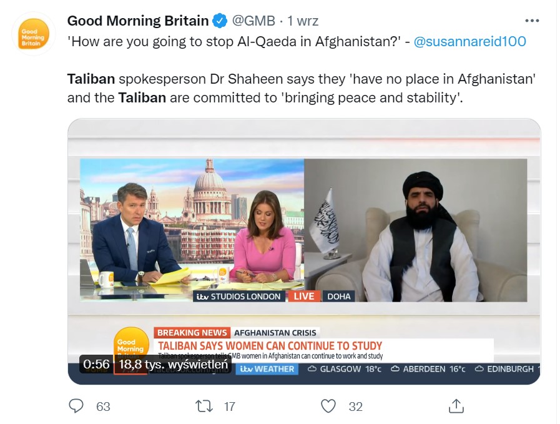Viewport: 560px width, 424px height.
Task: Click the Good Morning Britain display name
Action: (x=138, y=21)
